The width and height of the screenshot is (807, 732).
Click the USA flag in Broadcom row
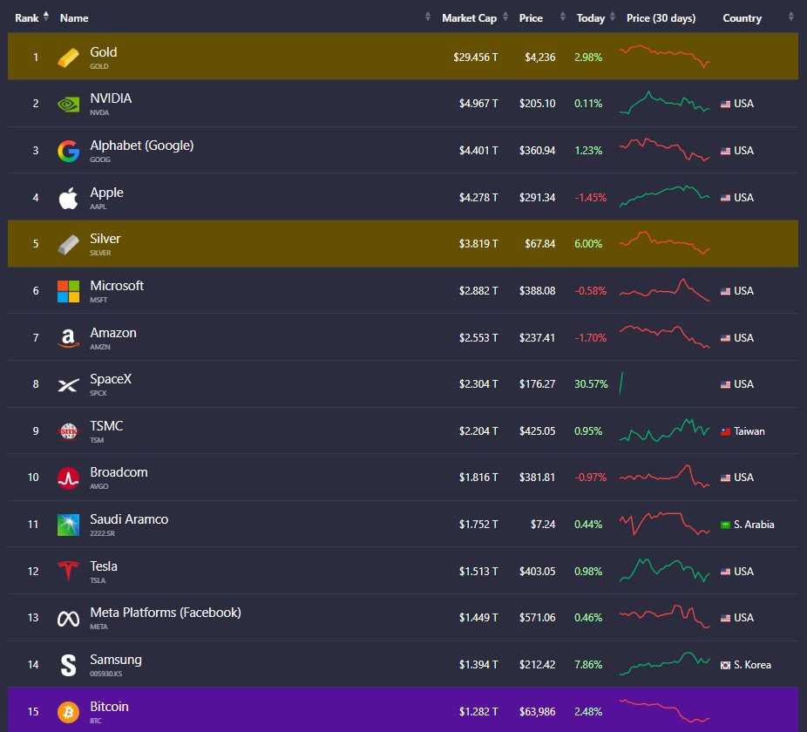pos(725,478)
